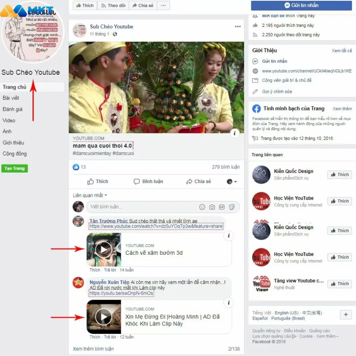Click Trả lời under the 14 tuần comment

[x=110, y=270]
